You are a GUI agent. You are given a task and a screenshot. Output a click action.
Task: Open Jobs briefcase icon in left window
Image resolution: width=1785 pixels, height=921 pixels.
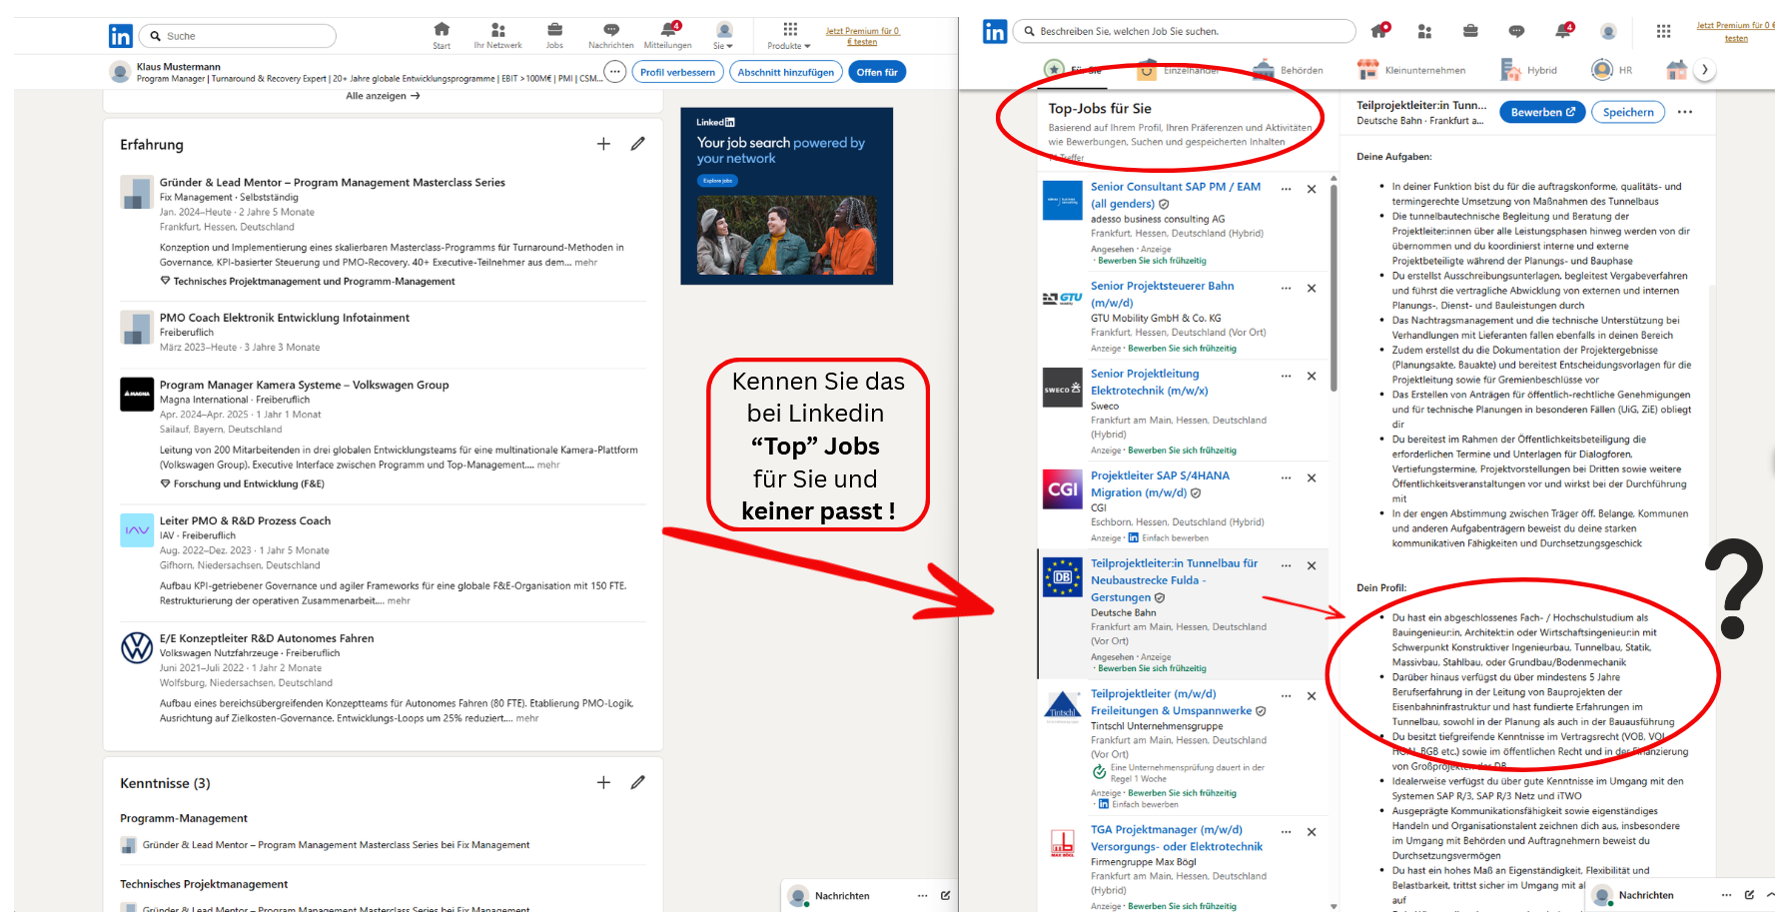point(554,35)
